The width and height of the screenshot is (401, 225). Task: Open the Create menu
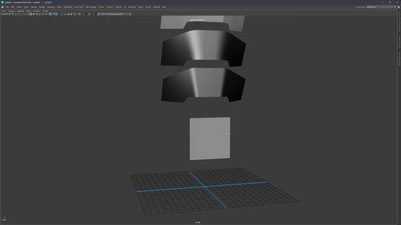(19, 7)
